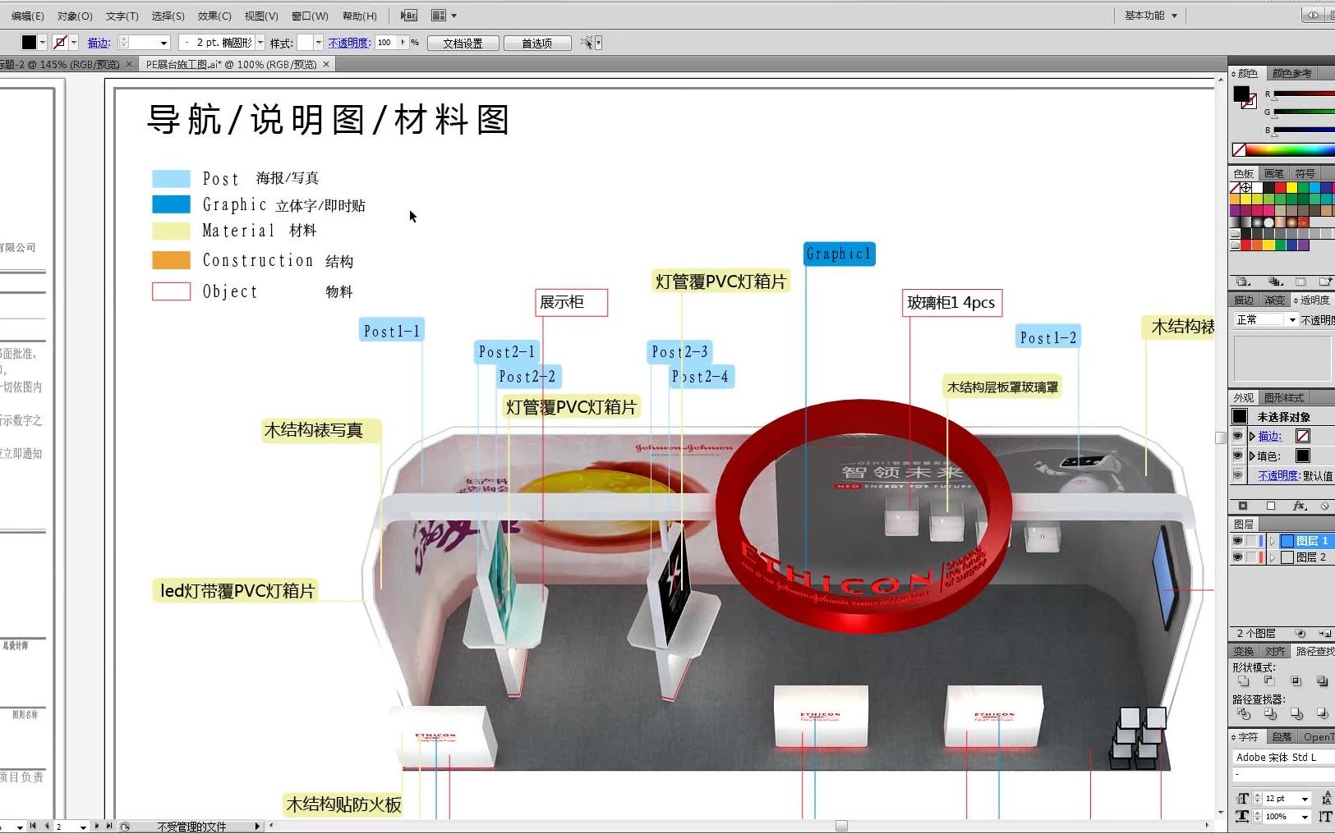
Task: Open the arrange documents layout icon
Action: [440, 16]
